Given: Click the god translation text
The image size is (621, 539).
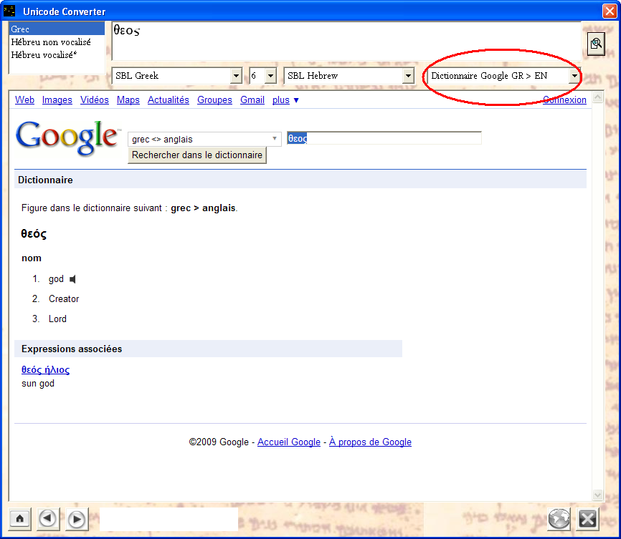Looking at the screenshot, I should (x=56, y=279).
